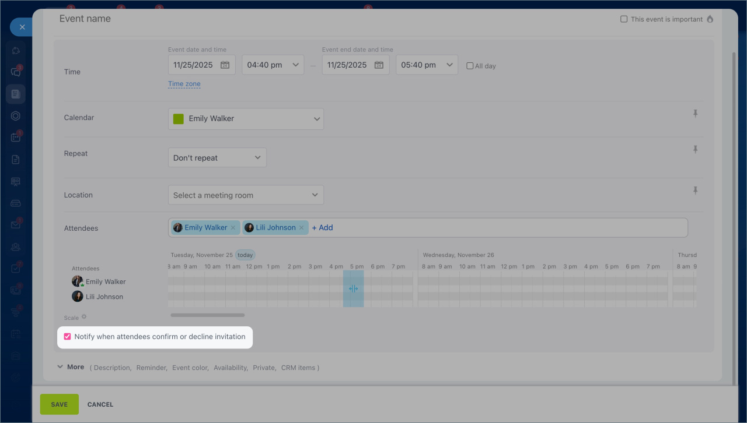Expand the More section
The height and width of the screenshot is (423, 747).
pos(70,367)
